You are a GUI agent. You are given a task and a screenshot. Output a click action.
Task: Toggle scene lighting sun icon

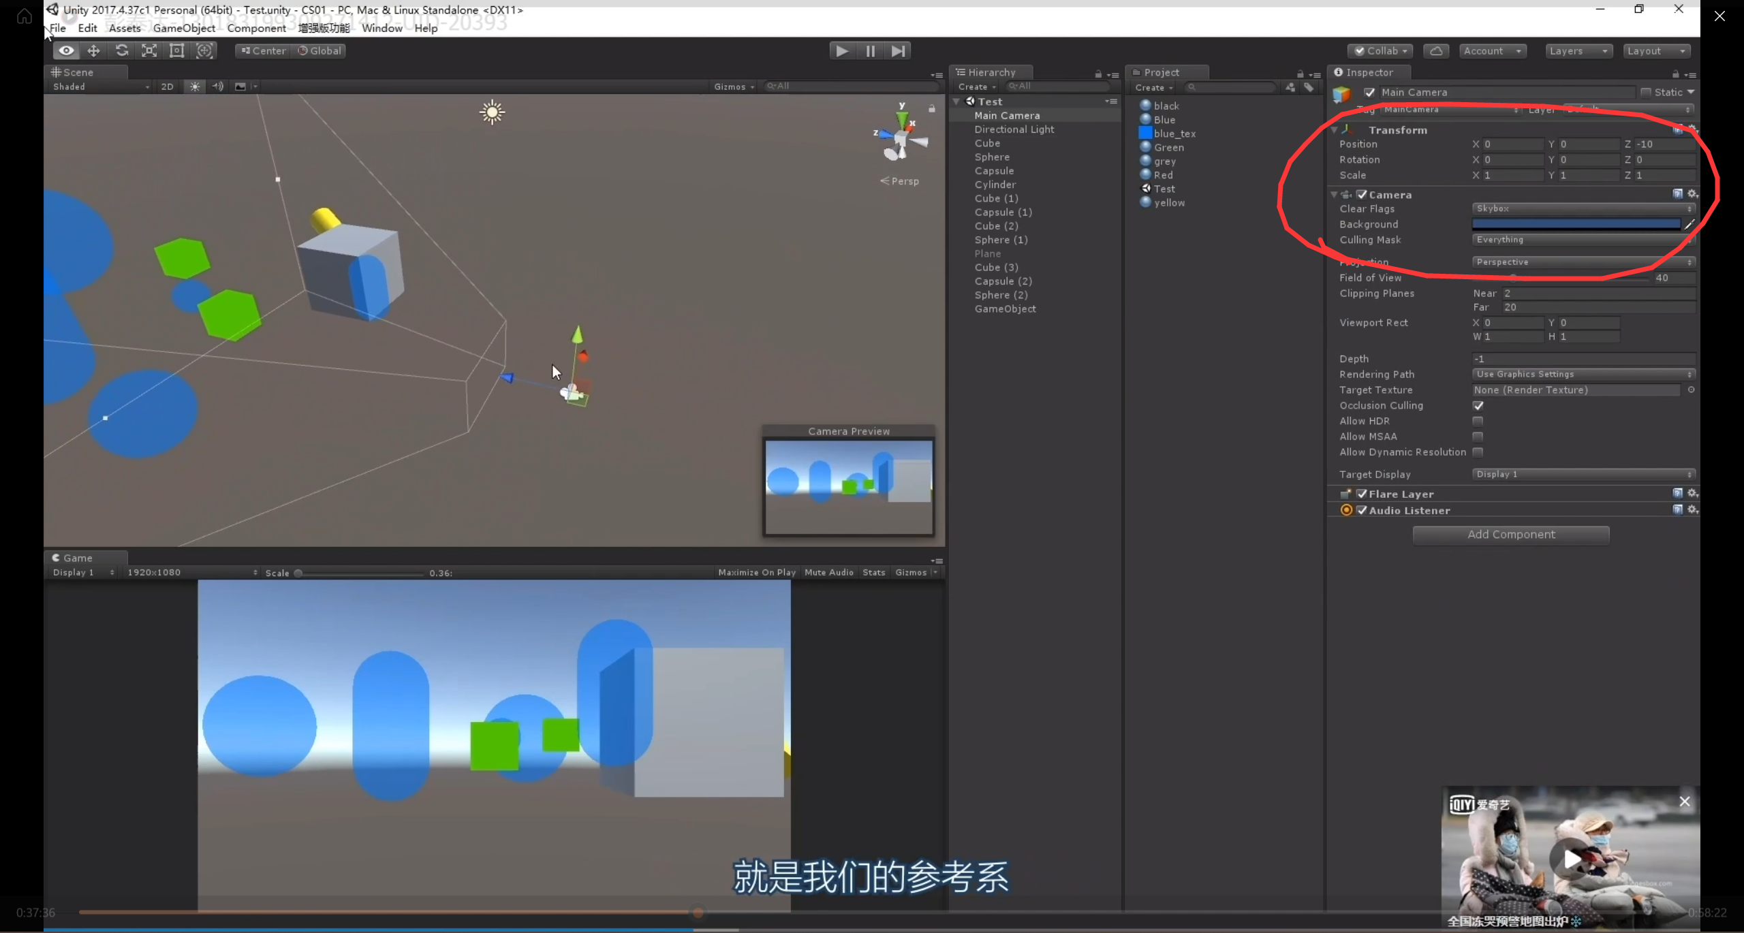195,86
